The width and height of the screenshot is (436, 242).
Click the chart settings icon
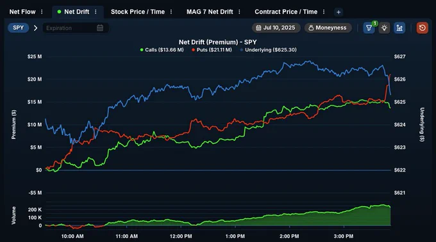coord(399,28)
